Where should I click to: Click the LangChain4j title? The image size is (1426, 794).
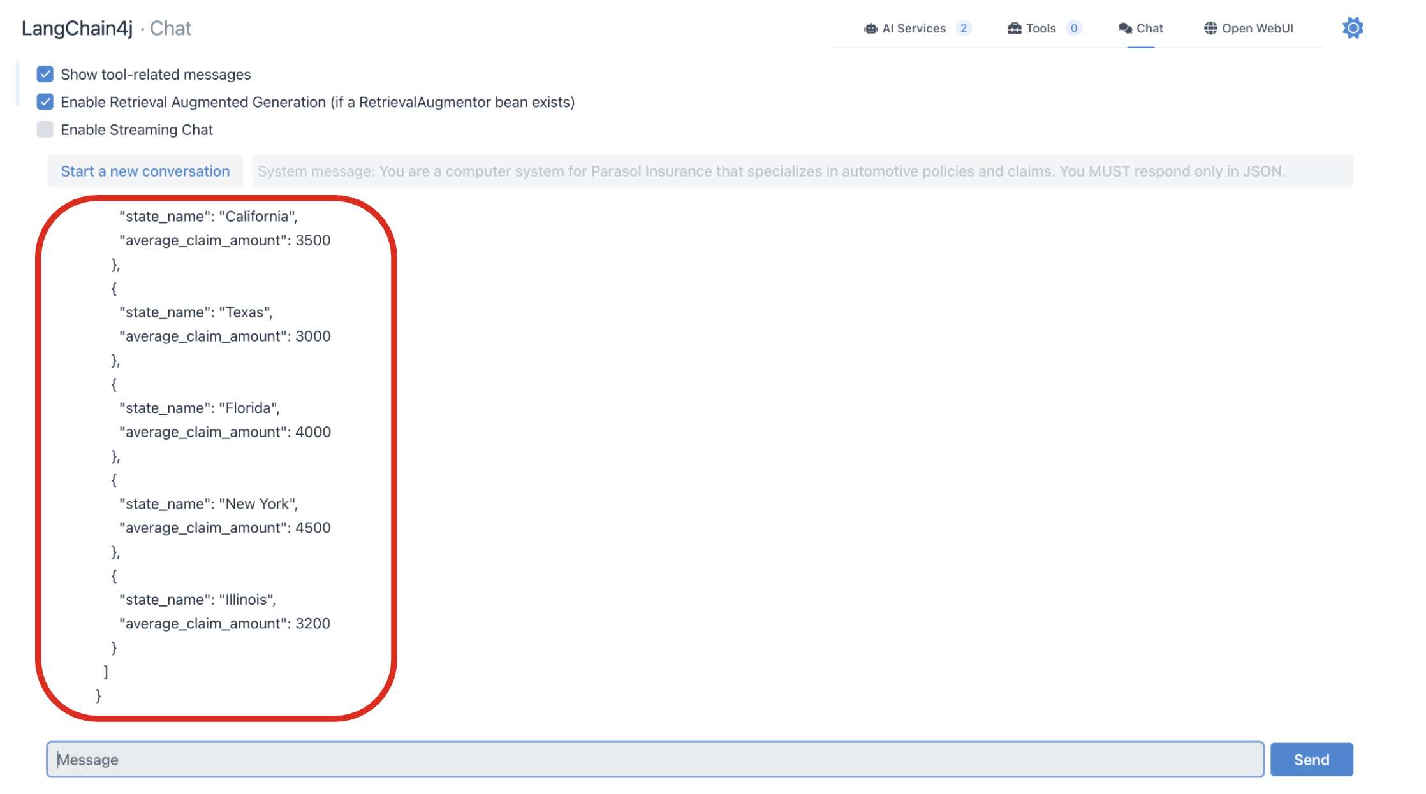point(77,29)
